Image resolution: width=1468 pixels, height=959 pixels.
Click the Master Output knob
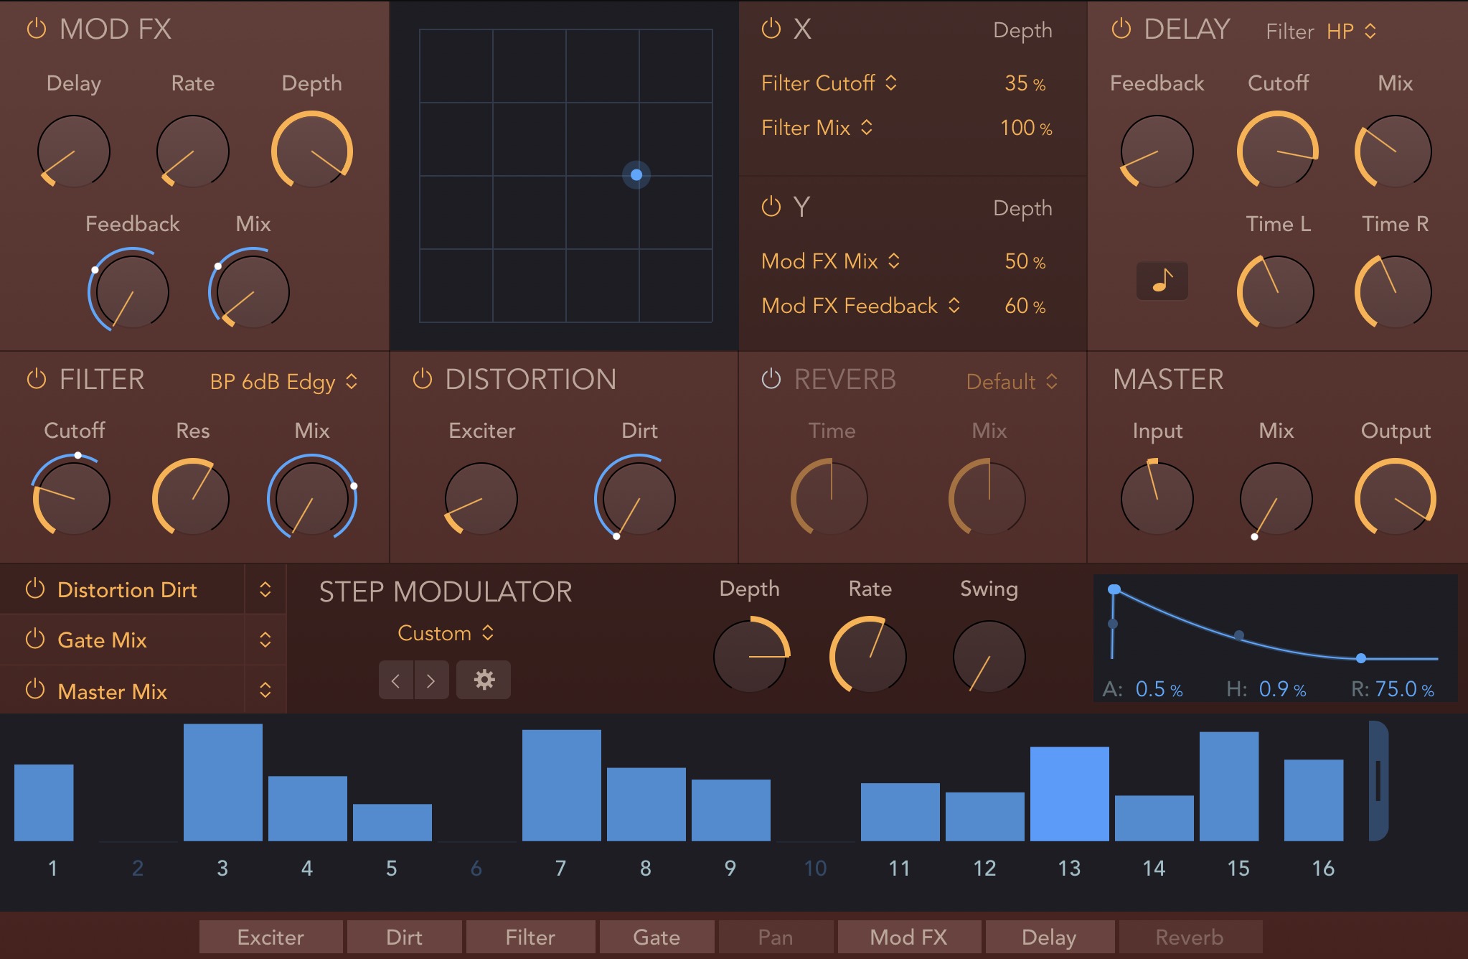point(1394,499)
